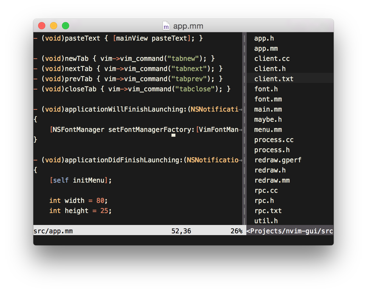Click the height variable name
367x293 pixels.
(77, 211)
